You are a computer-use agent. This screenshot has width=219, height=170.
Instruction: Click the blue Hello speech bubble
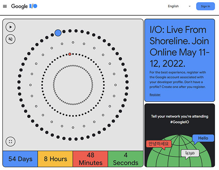click(203, 139)
